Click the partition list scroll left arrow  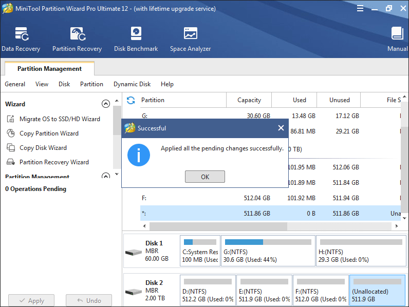[x=144, y=226]
